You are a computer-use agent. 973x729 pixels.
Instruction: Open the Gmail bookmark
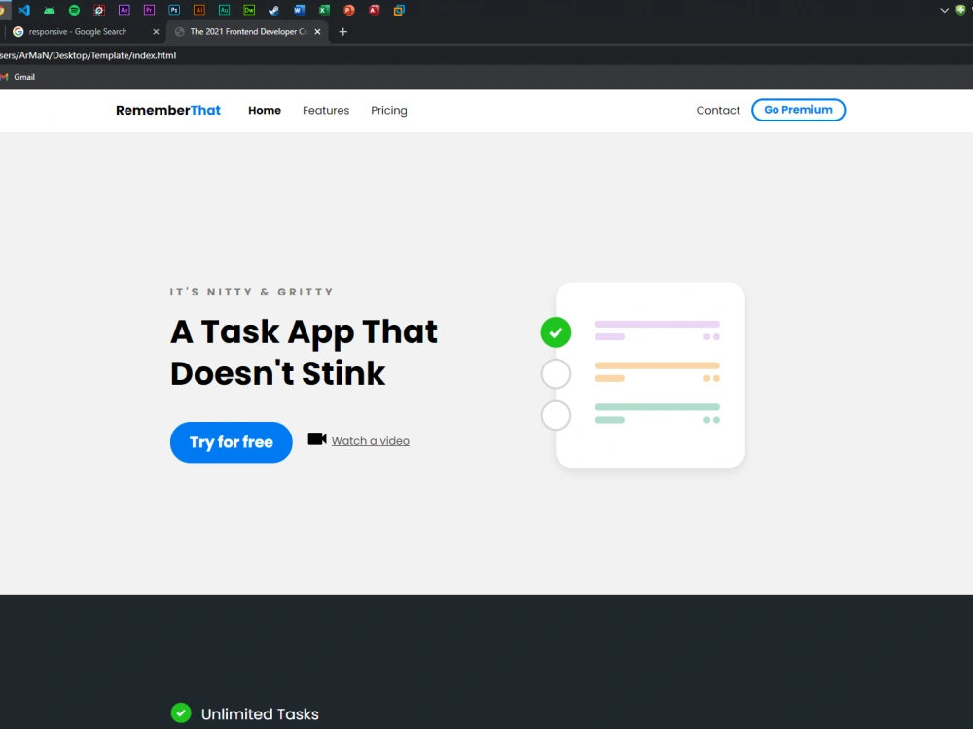(x=18, y=77)
